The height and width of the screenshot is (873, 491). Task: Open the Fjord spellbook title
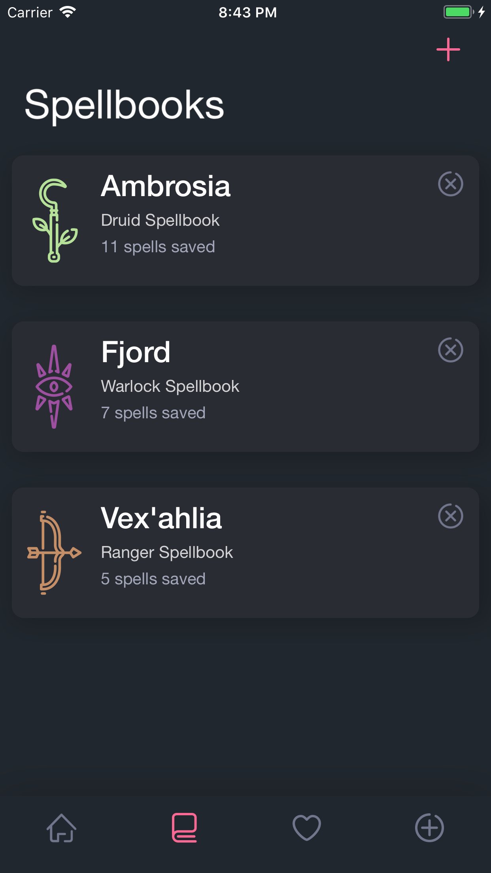pyautogui.click(x=136, y=352)
